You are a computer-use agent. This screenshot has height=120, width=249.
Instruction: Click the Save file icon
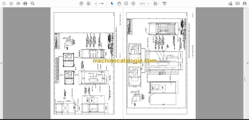(x=4, y=4)
